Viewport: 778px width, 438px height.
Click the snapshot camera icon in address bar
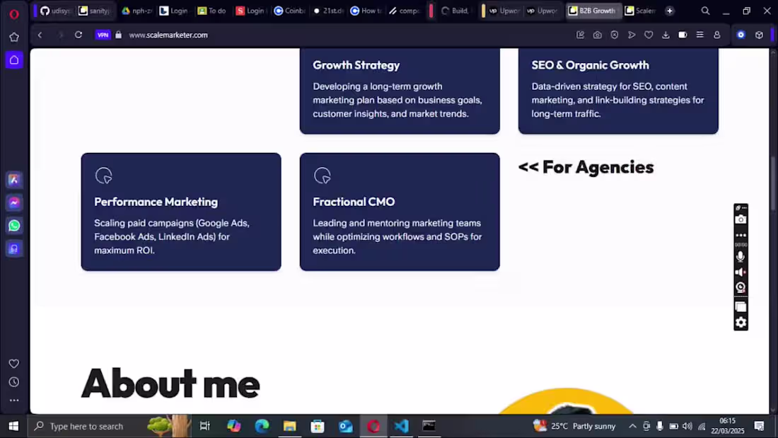point(598,35)
